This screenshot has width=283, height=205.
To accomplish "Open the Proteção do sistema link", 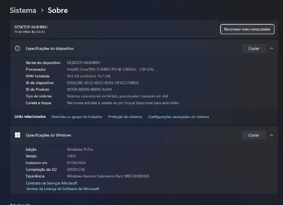I will 125,117.
